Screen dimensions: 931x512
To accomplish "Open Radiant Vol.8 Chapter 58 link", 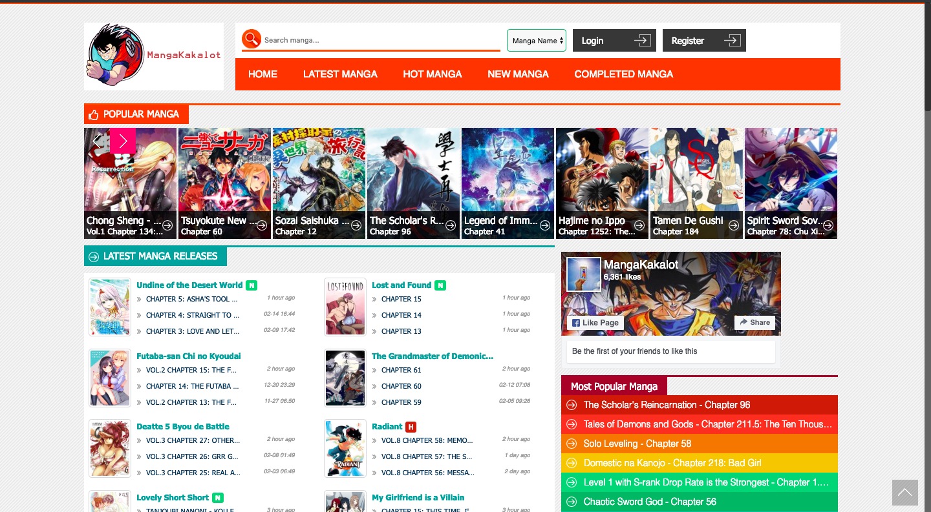I will (427, 441).
